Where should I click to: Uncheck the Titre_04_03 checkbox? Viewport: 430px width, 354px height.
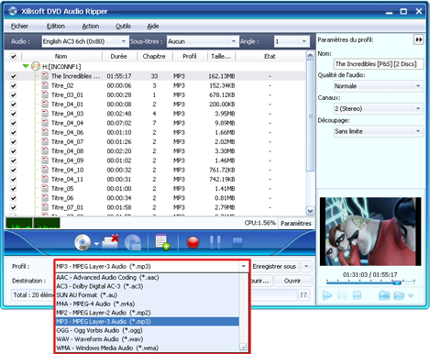point(13,114)
